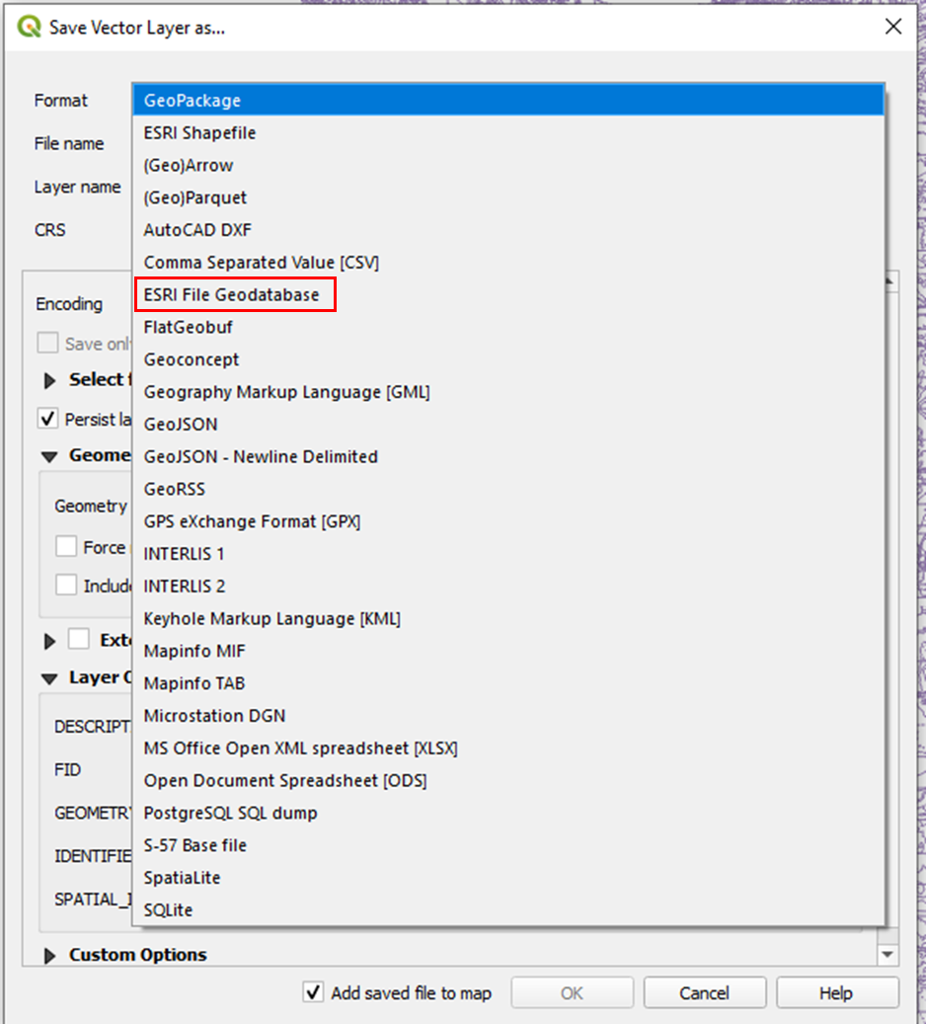926x1024 pixels.
Task: Click the QGIS logo in title bar
Action: click(30, 27)
